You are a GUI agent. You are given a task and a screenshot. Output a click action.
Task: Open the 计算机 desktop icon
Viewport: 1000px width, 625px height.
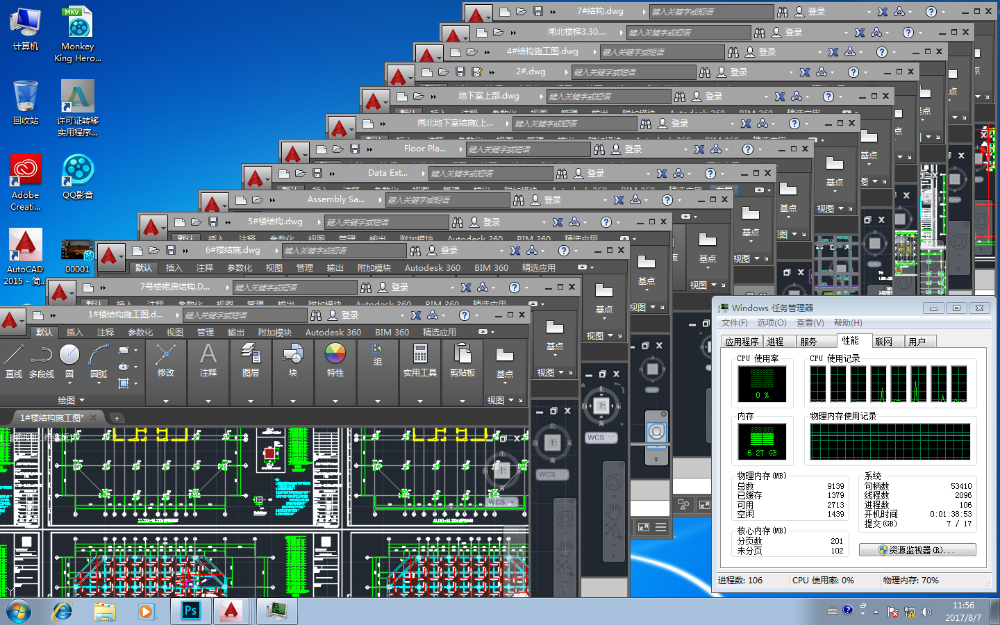[26, 28]
